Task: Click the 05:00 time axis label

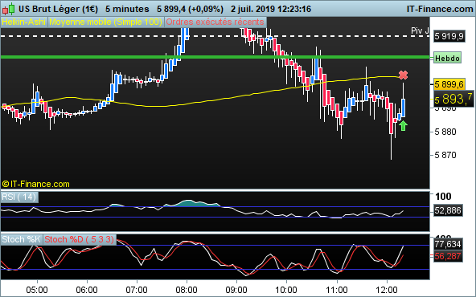Action: tap(37, 290)
